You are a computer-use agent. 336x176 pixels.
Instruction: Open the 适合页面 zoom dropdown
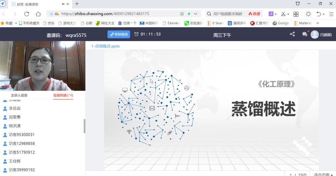(x=323, y=174)
